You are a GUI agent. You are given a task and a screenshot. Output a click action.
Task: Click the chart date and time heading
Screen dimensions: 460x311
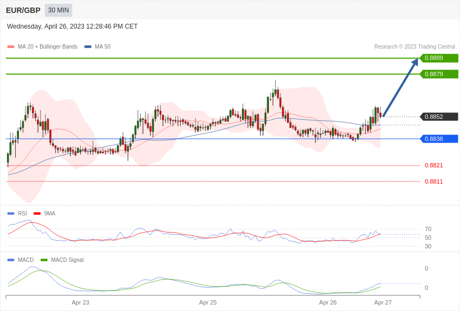coord(72,26)
